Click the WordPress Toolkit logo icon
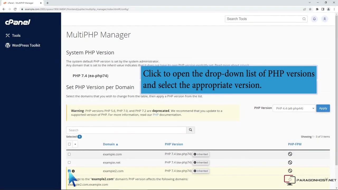The image size is (338, 190). pyautogui.click(x=8, y=45)
